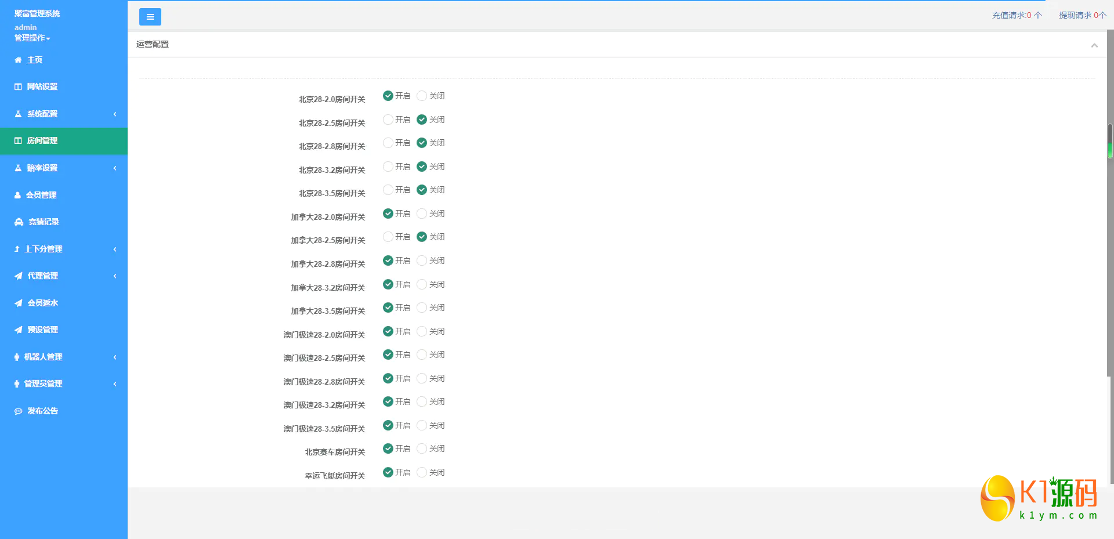The width and height of the screenshot is (1114, 539).
Task: Click the home icon beside 主页
Action: 18,60
